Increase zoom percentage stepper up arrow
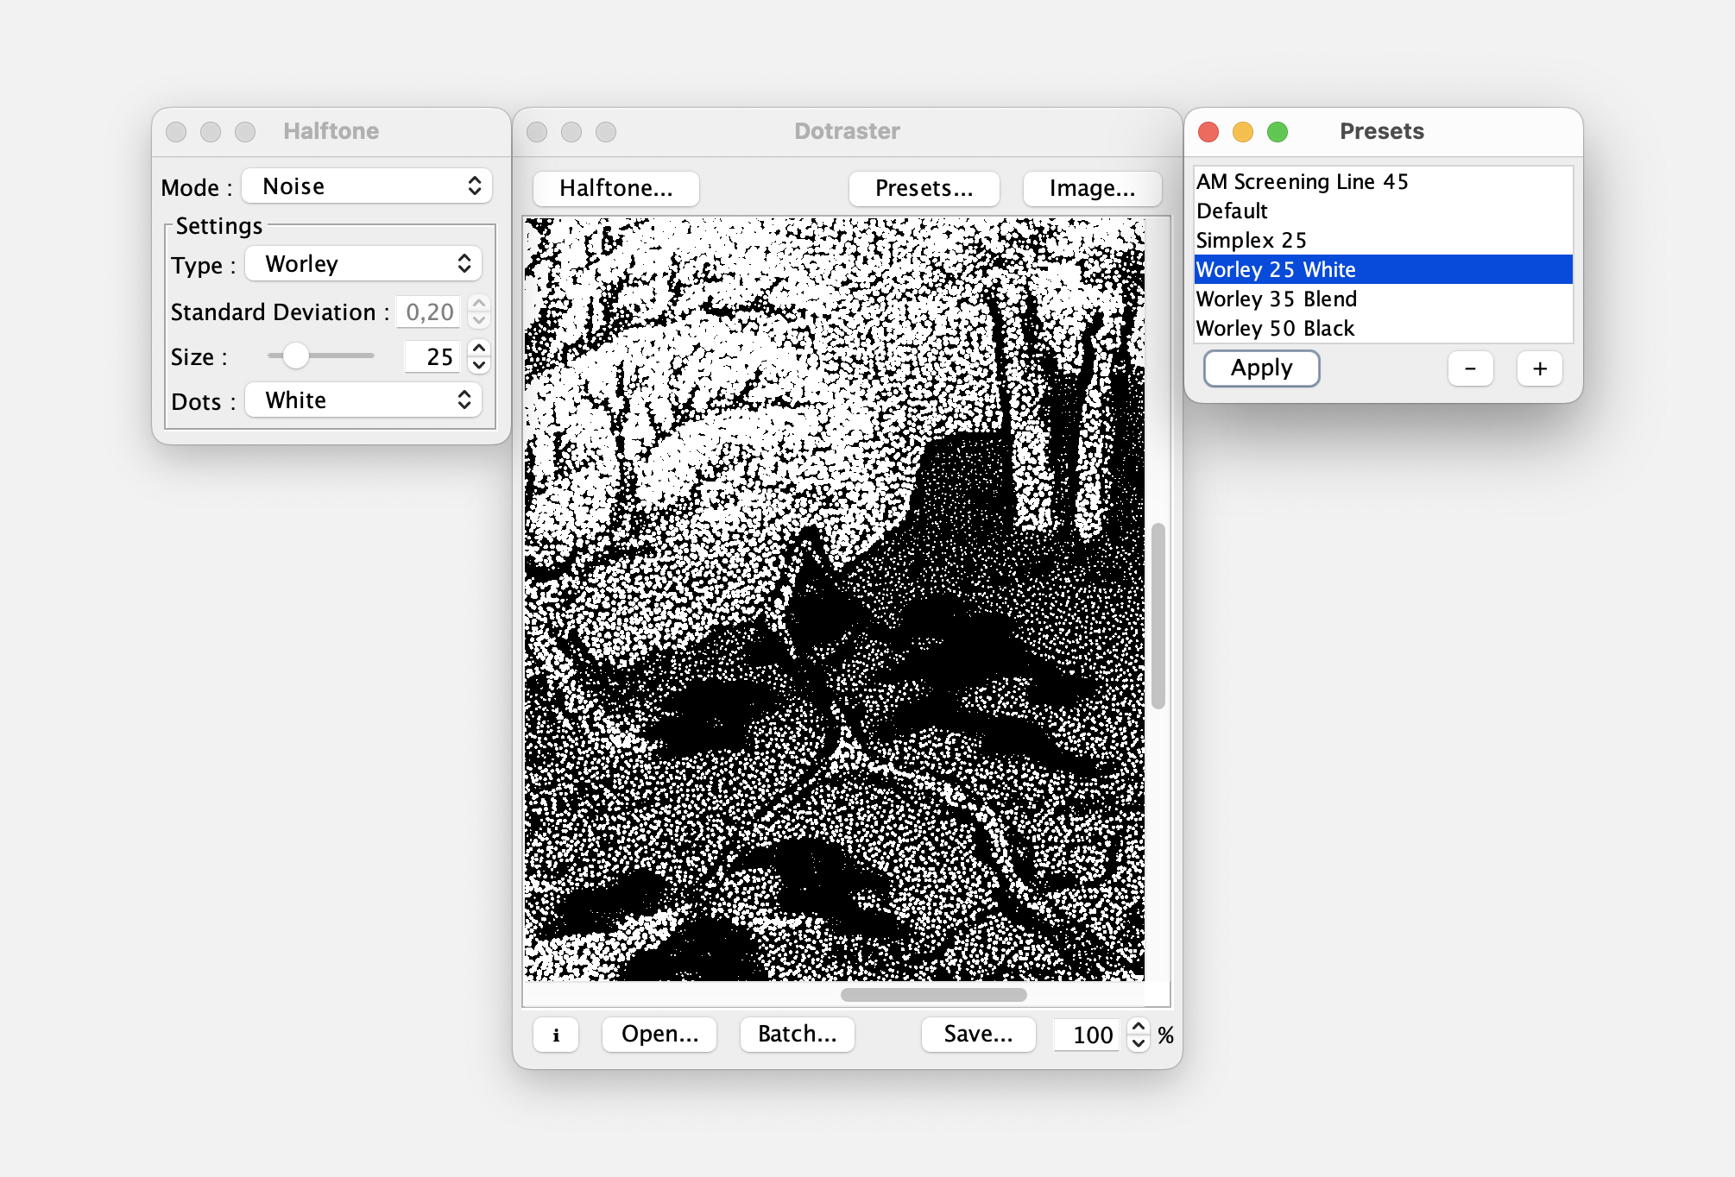 click(x=1139, y=1026)
